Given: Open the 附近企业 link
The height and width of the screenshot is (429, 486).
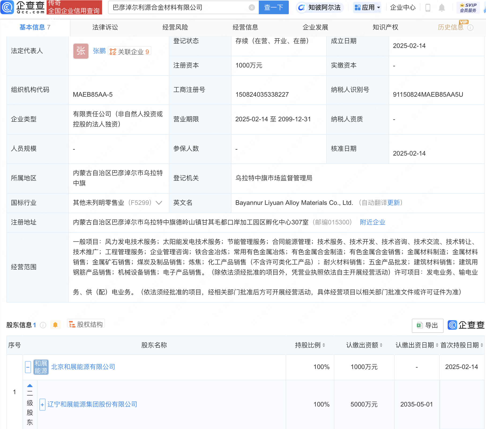Looking at the screenshot, I should point(372,222).
